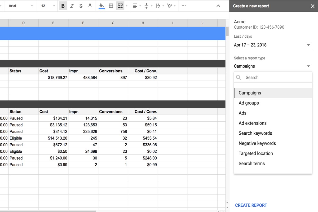Open the borders menu
Screen dimensions: 318x212
[x=111, y=6]
